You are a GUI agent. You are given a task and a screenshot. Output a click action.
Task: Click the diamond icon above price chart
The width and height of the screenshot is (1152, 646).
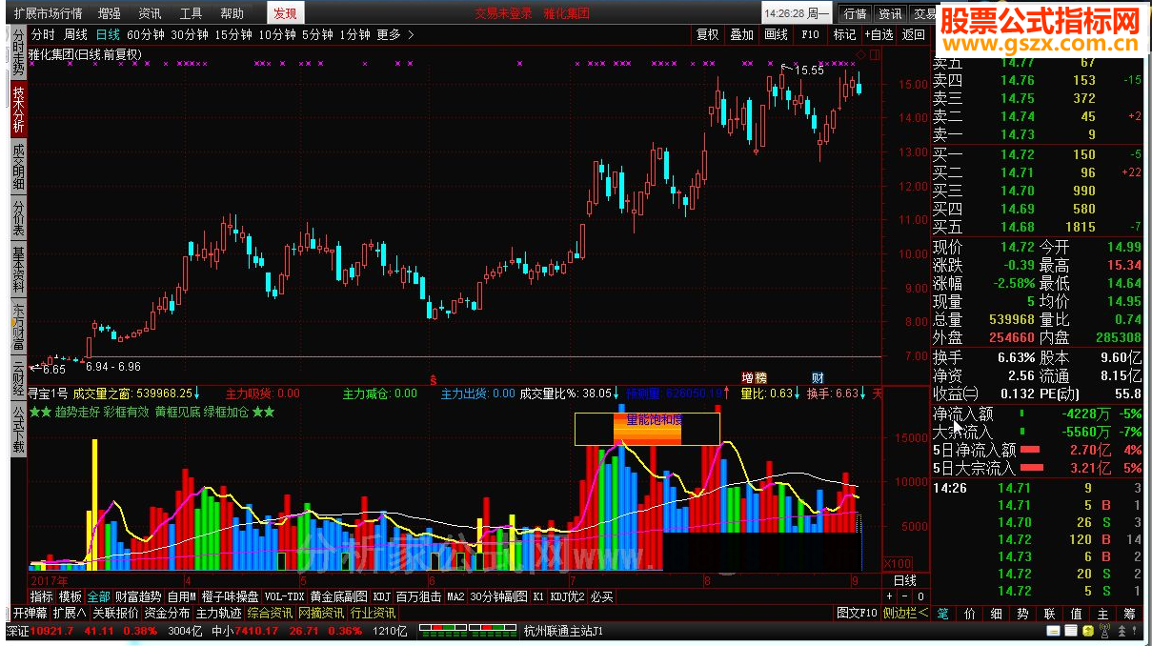coord(860,54)
